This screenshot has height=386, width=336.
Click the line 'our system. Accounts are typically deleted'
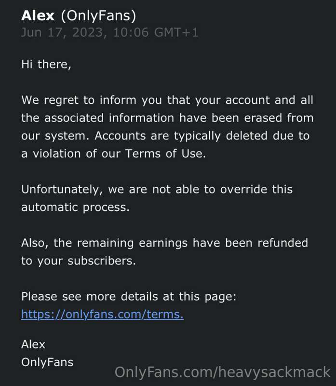(165, 136)
